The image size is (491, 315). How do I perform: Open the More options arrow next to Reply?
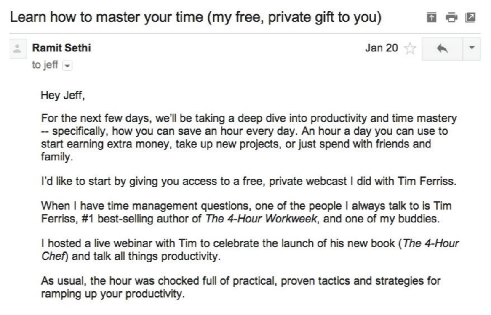[472, 48]
